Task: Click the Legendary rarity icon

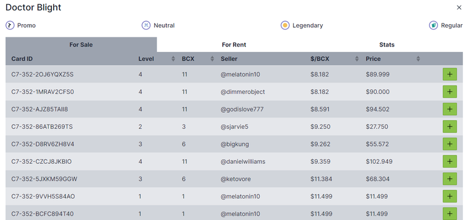Action: point(285,25)
